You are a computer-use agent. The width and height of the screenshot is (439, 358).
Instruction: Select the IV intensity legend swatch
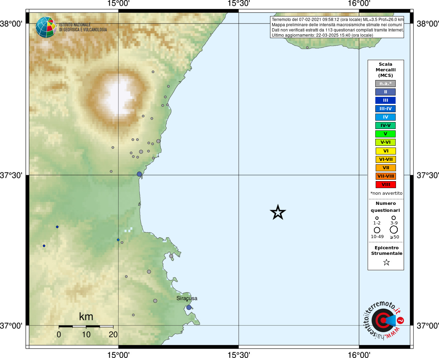(385, 117)
